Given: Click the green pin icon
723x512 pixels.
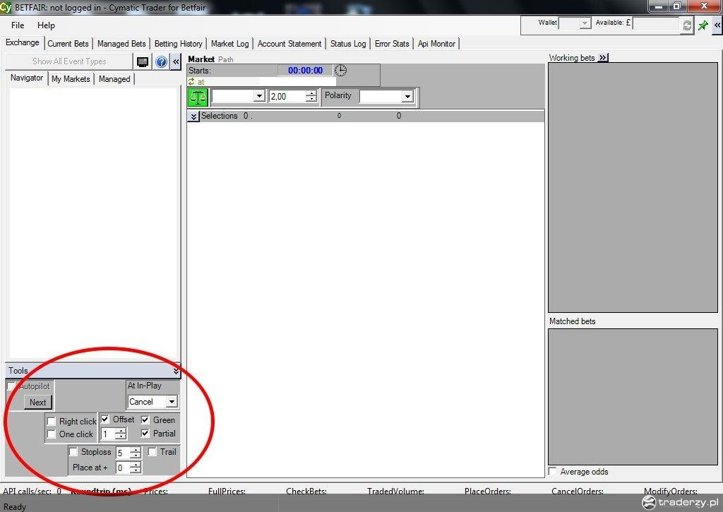Looking at the screenshot, I should coord(703,25).
